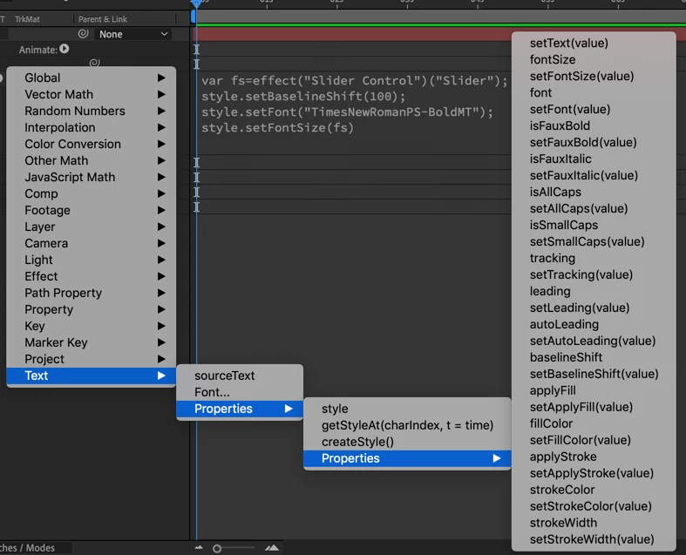Screen dimensions: 686x555
Task: Choose strokeColor from the list
Action: [x=594, y=490]
